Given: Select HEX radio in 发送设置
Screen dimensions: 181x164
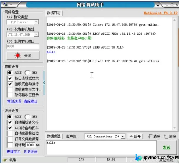Looking at the screenshot, I should pos(27,117).
